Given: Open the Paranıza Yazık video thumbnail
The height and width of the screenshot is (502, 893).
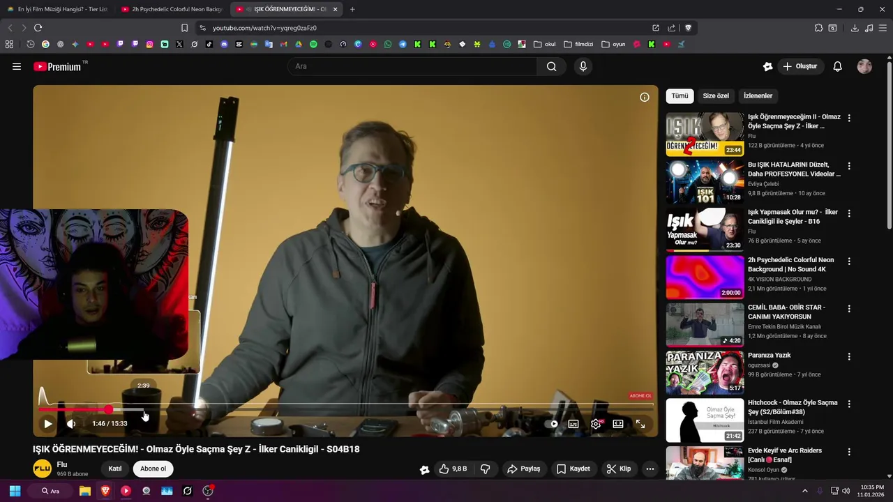Looking at the screenshot, I should coord(705,373).
